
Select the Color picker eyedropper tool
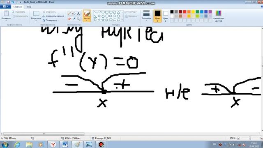point(74,19)
